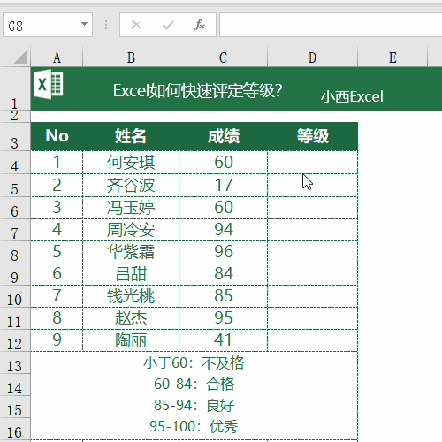
Task: Select row 5 header
Action: tap(15, 185)
